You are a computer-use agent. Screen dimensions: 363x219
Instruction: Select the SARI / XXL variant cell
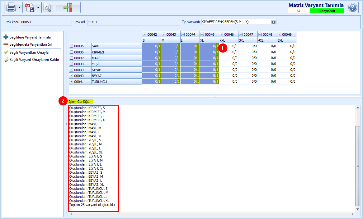point(229,46)
